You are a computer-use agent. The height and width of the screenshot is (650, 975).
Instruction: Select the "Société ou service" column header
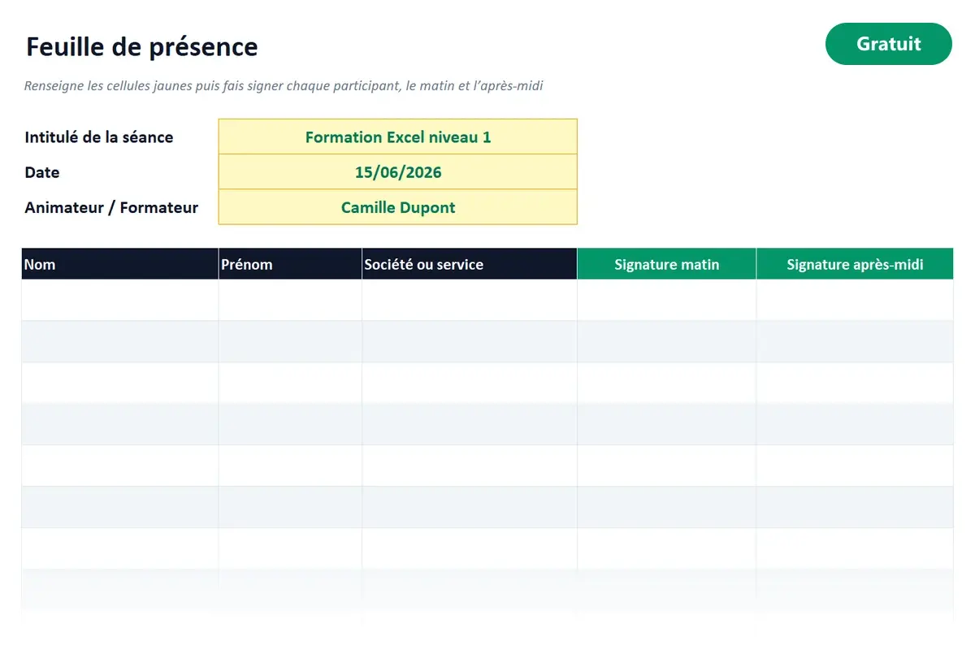[470, 264]
